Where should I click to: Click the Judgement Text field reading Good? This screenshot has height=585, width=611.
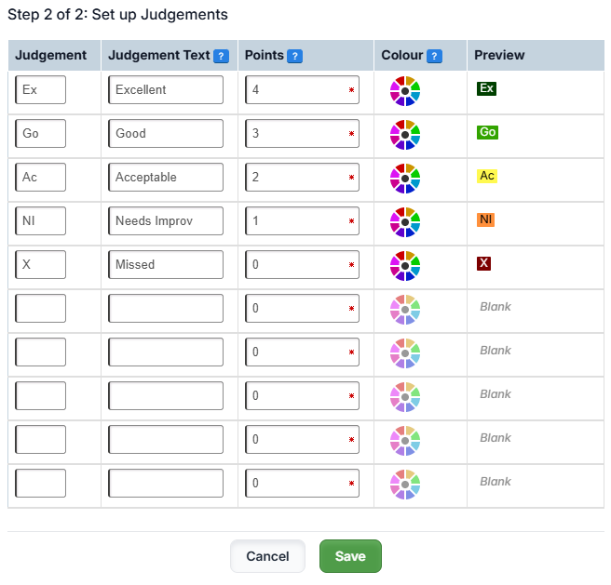point(166,134)
